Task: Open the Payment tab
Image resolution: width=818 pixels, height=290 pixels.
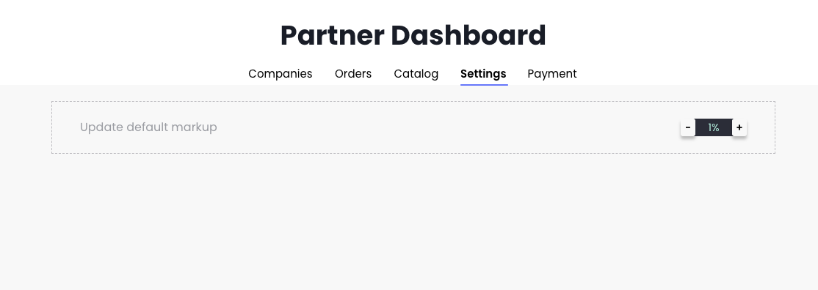Action: 552,74
